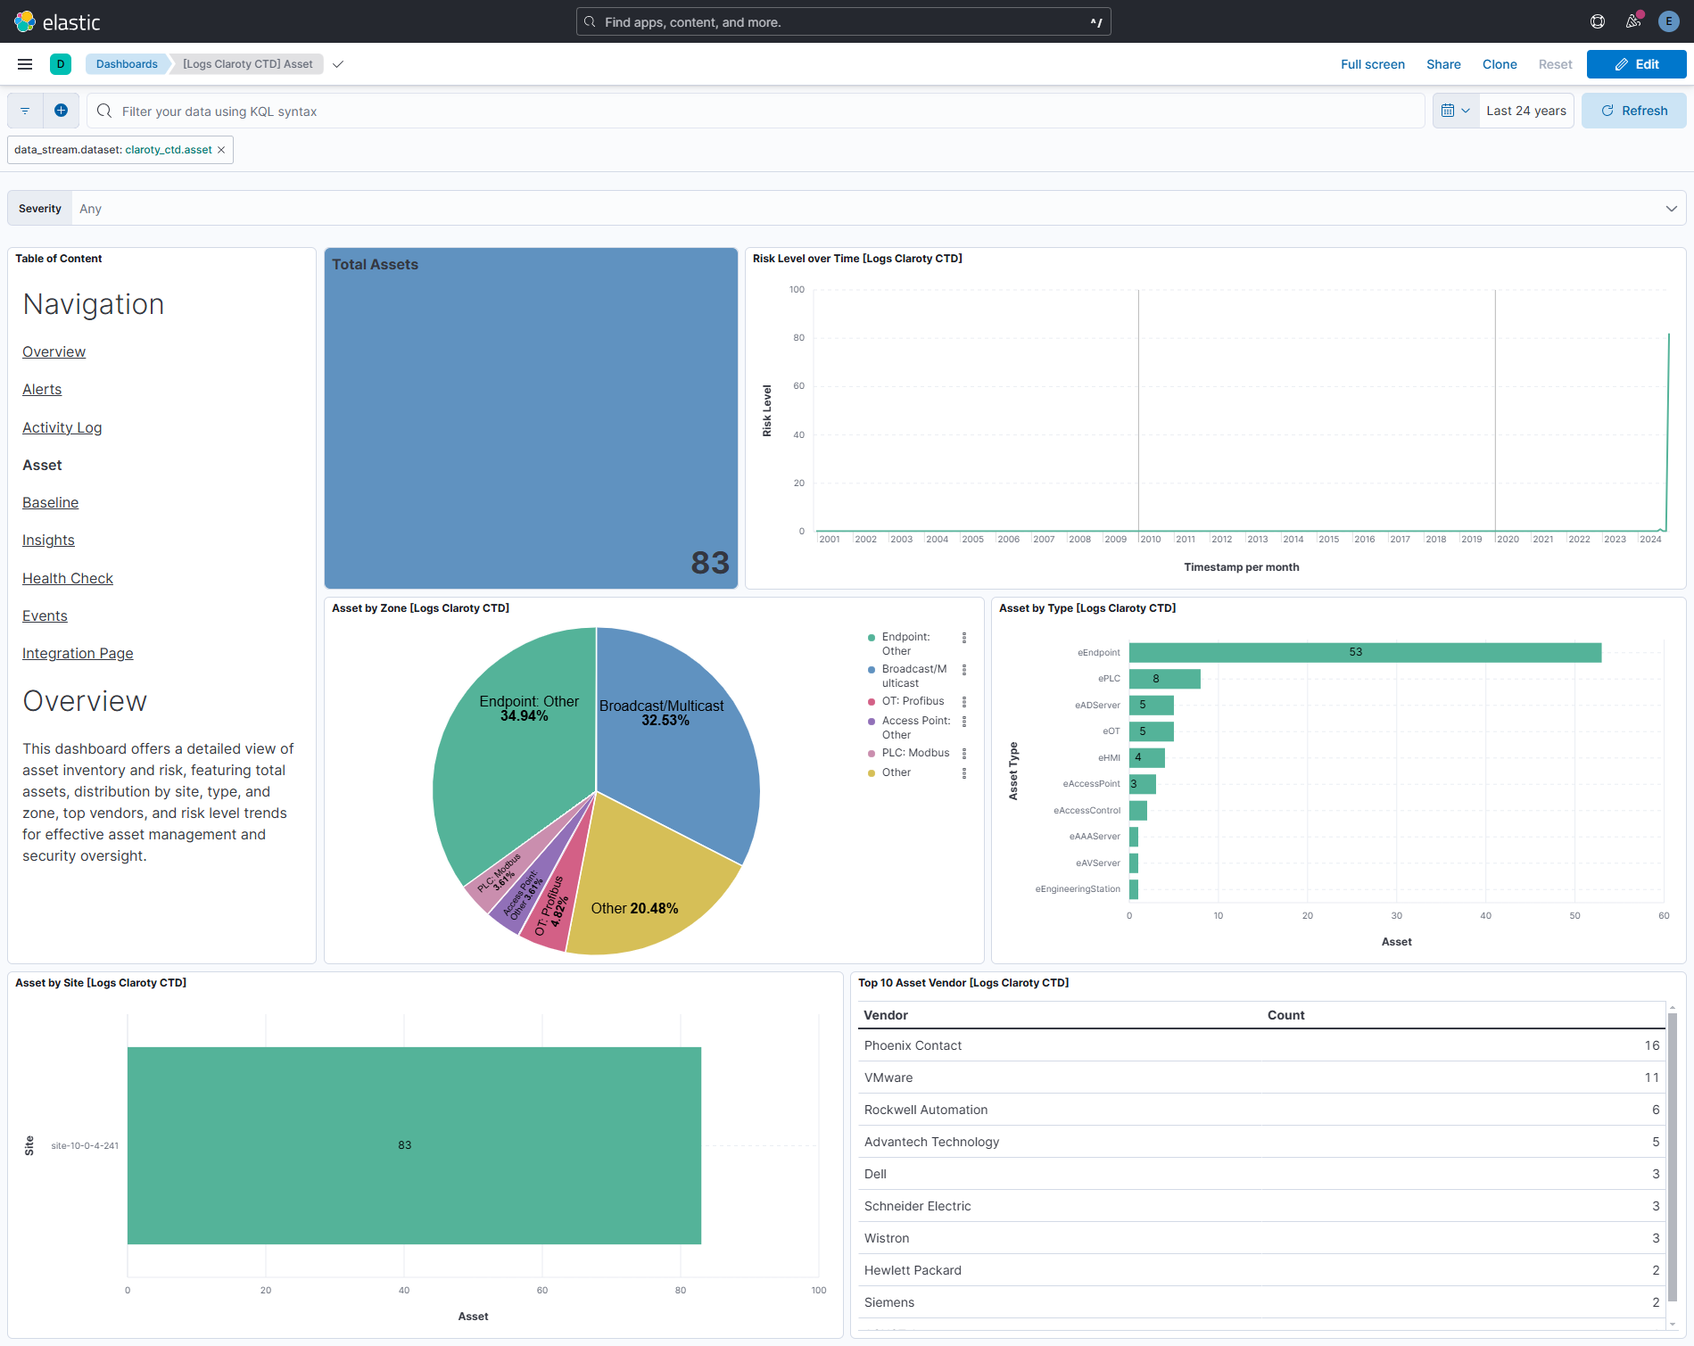The image size is (1694, 1346).
Task: Open the time range chevron next to the calendar
Action: coord(1467,110)
